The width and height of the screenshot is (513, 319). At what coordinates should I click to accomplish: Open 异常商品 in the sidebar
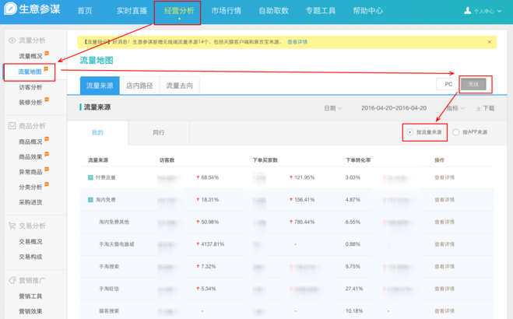point(30,172)
